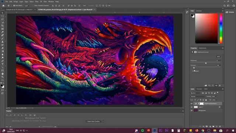Delete layer using Layers panel trash icon
This screenshot has height=133, width=236.
(220, 126)
